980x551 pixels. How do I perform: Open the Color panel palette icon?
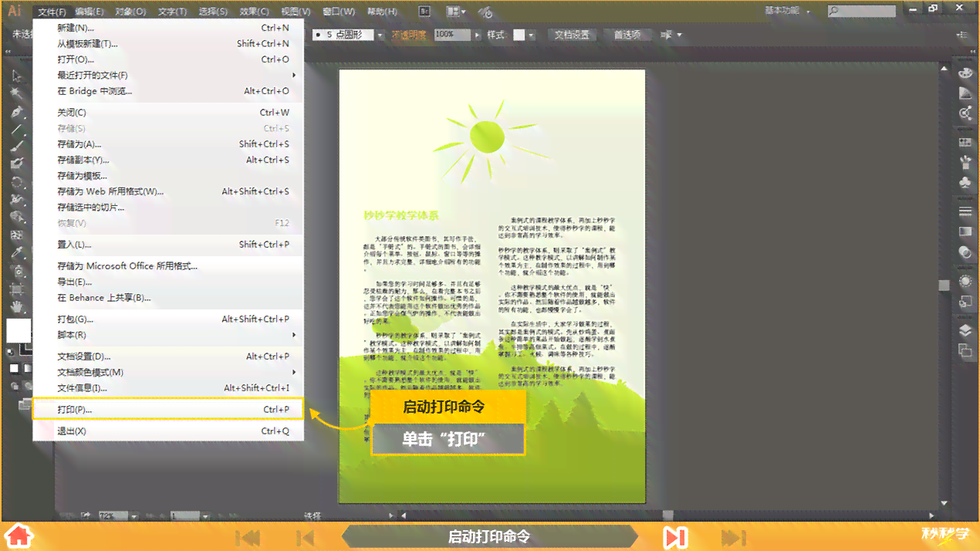click(965, 73)
